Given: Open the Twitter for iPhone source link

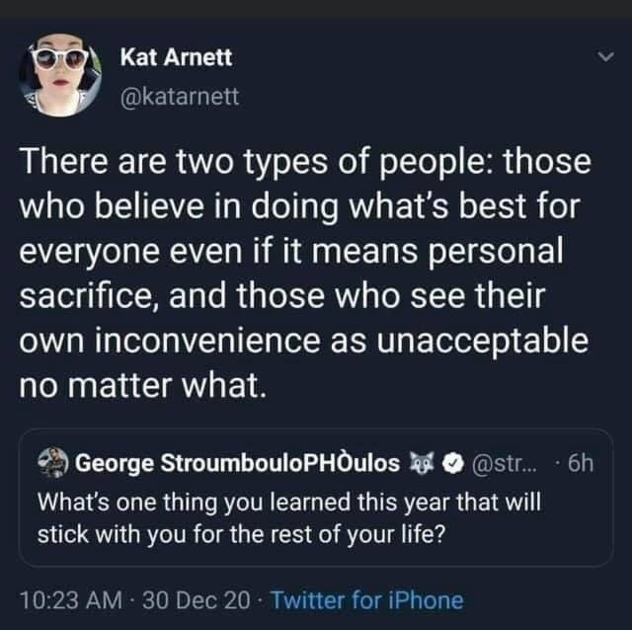Looking at the screenshot, I should 366,599.
